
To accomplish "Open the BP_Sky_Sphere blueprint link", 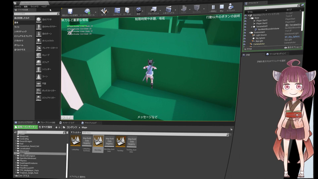I will (292, 37).
